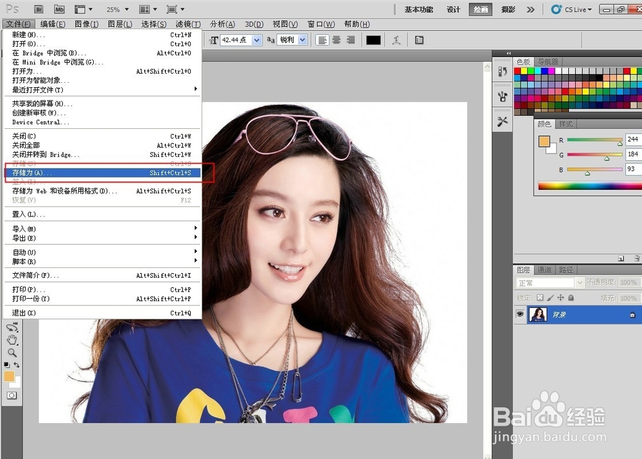Align text left in options bar

[x=323, y=40]
